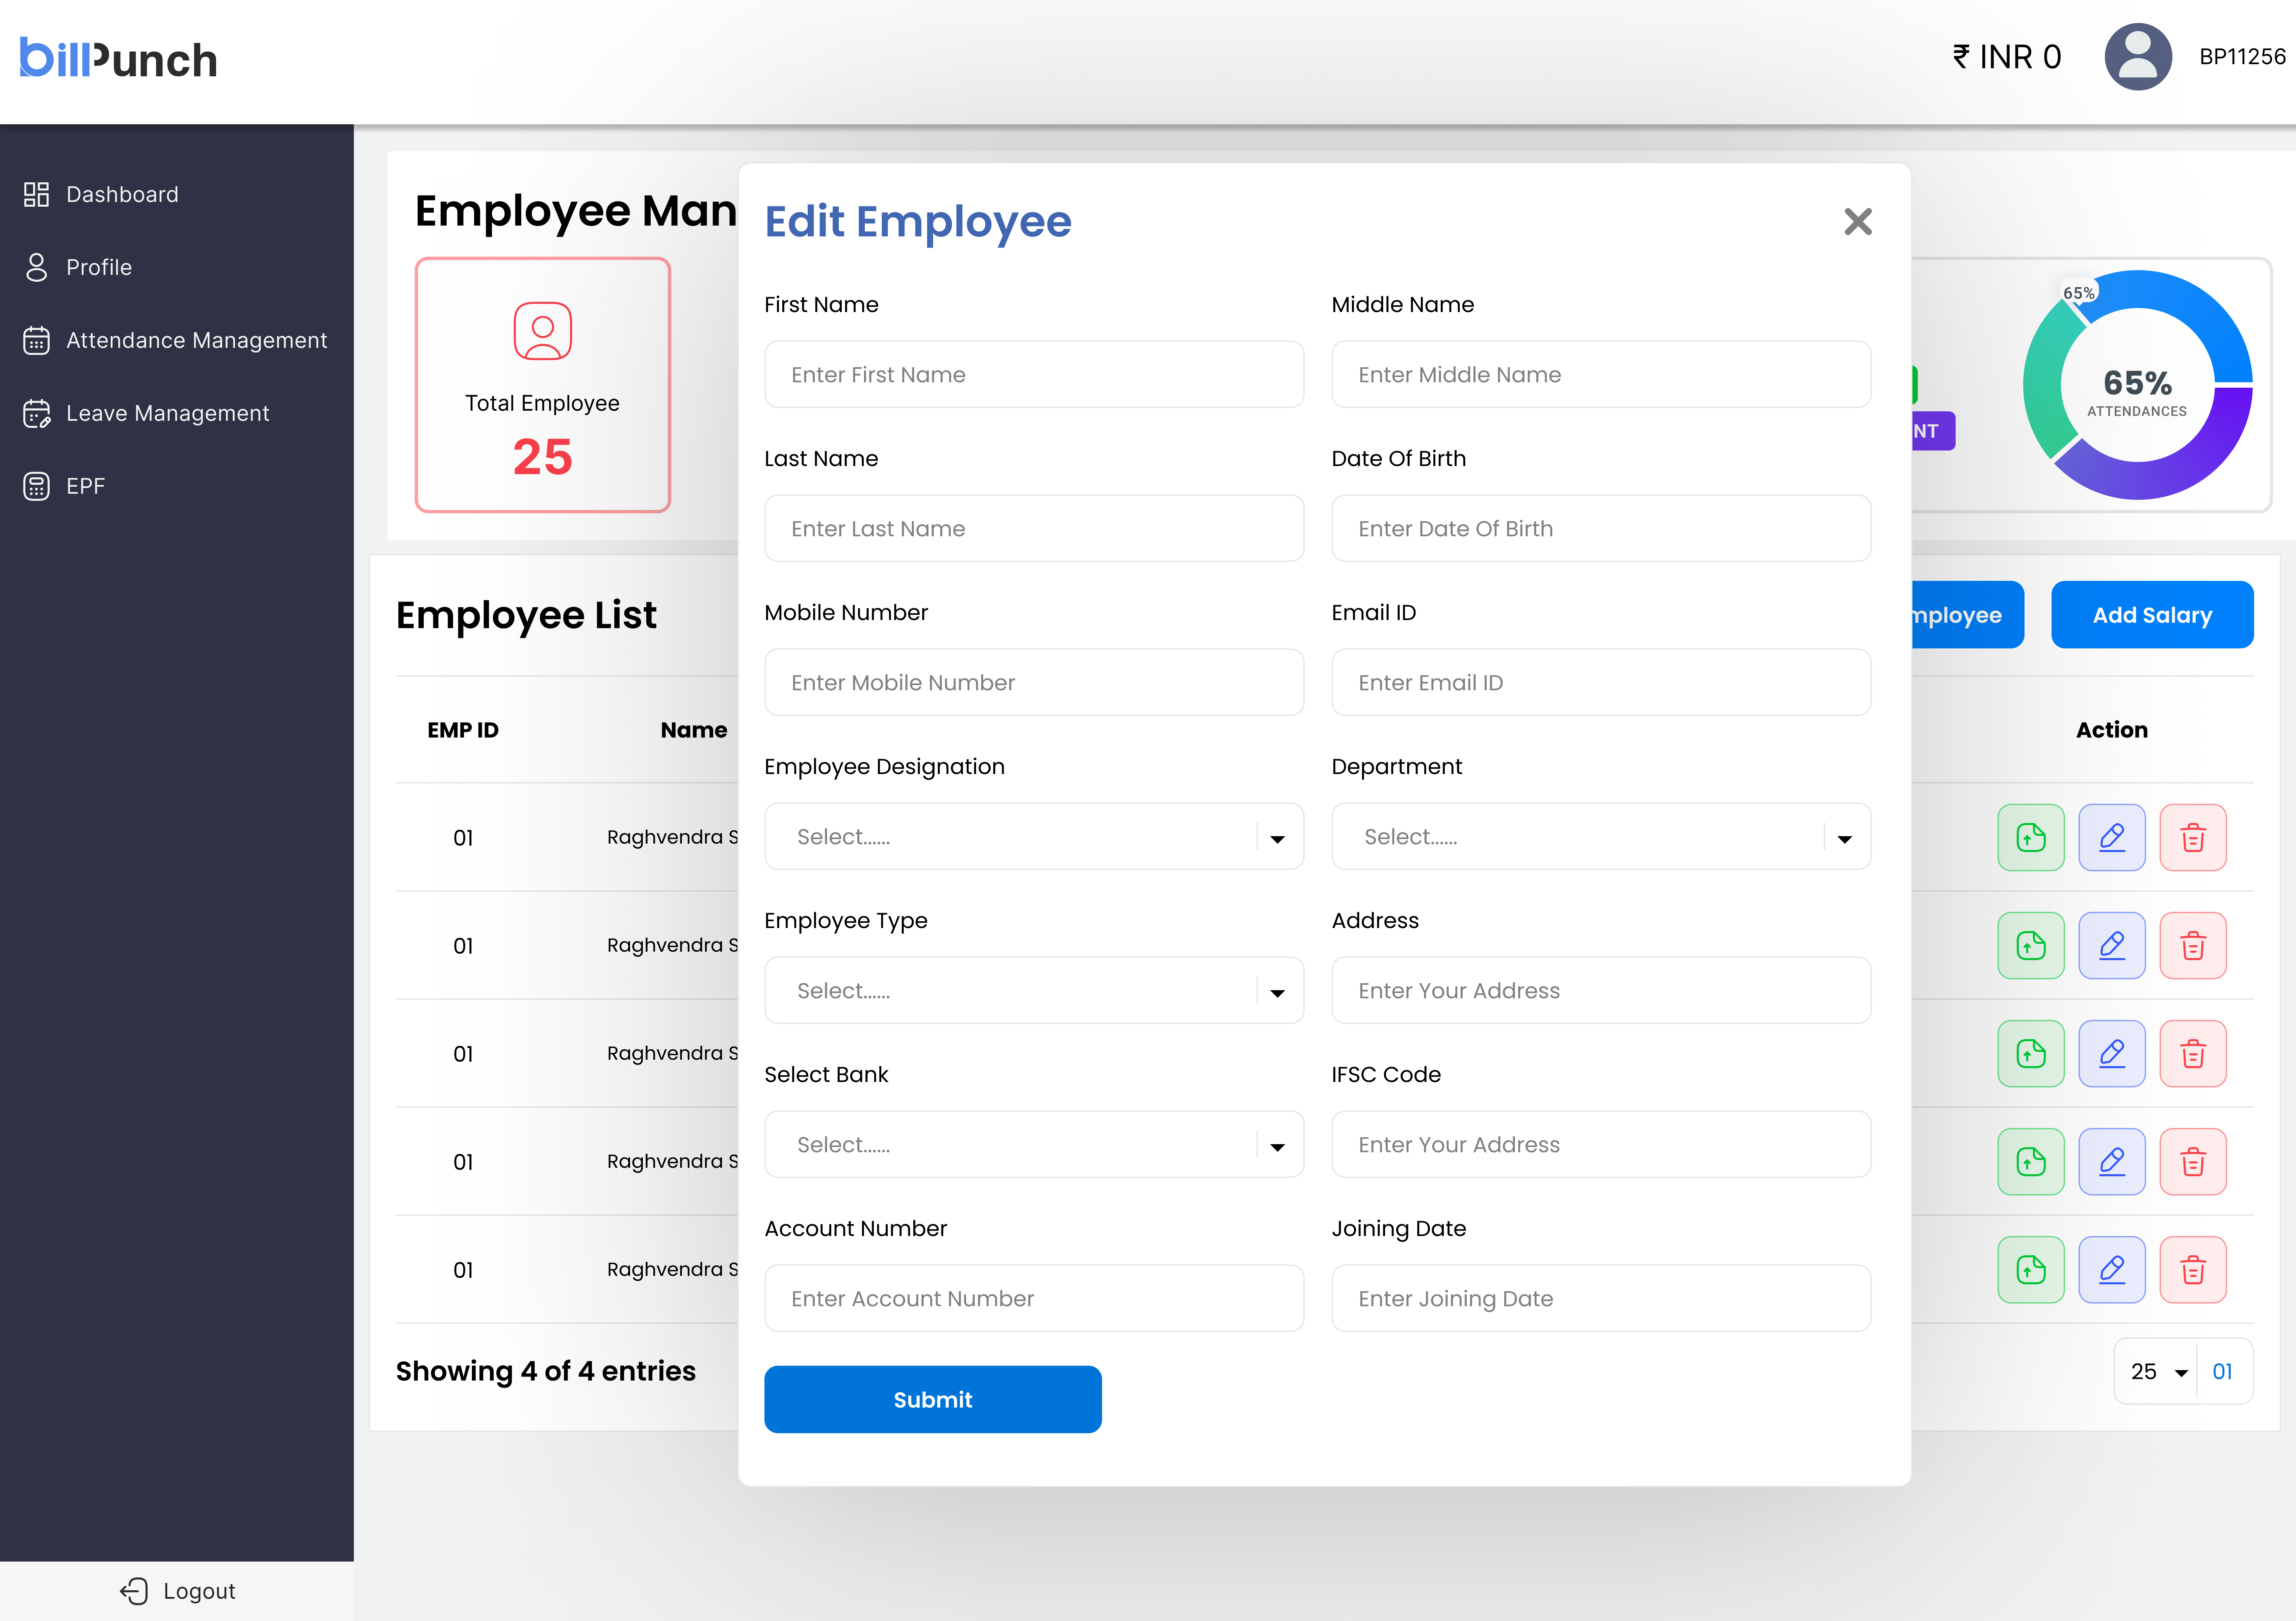Image resolution: width=2296 pixels, height=1621 pixels.
Task: Click the Logout arrow icon
Action: 134,1591
